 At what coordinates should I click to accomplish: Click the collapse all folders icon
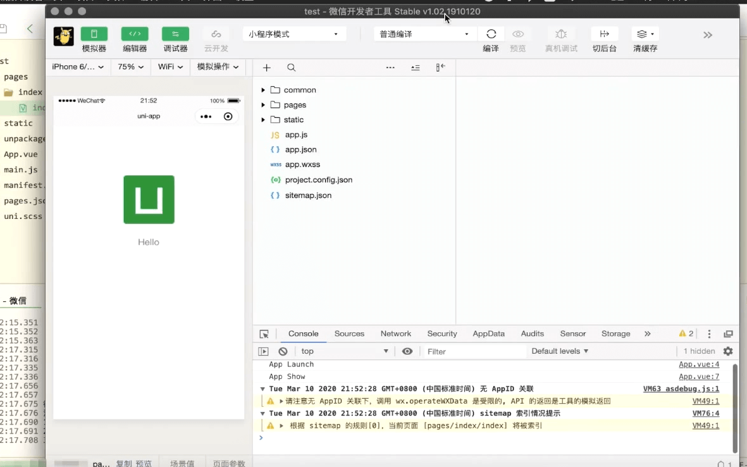(x=416, y=68)
